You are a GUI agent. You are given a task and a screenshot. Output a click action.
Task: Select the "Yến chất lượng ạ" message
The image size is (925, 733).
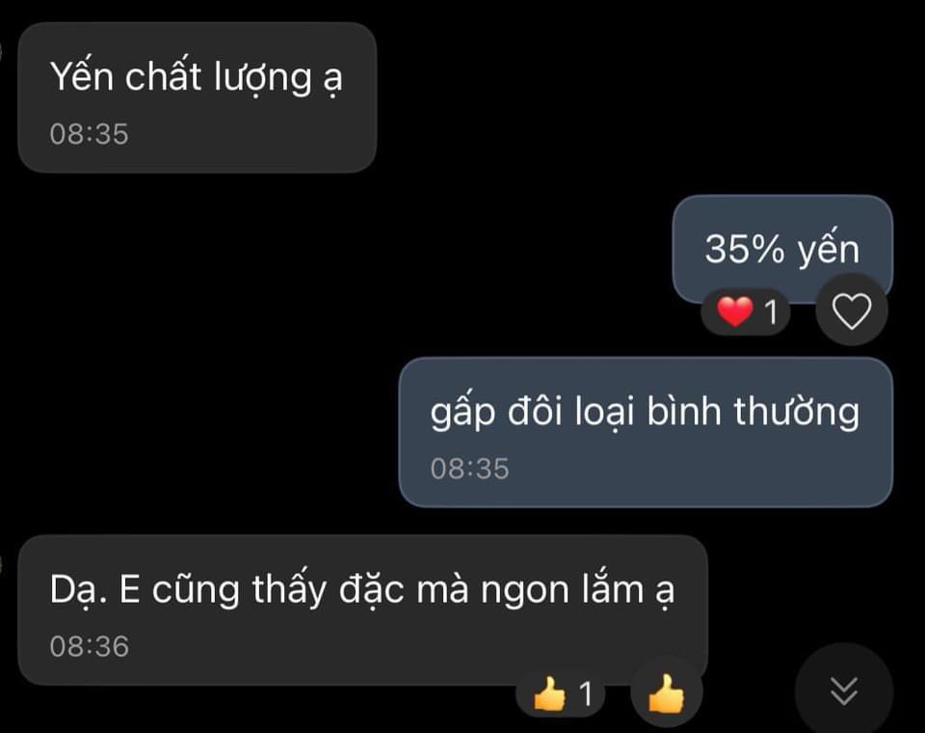pos(197,97)
